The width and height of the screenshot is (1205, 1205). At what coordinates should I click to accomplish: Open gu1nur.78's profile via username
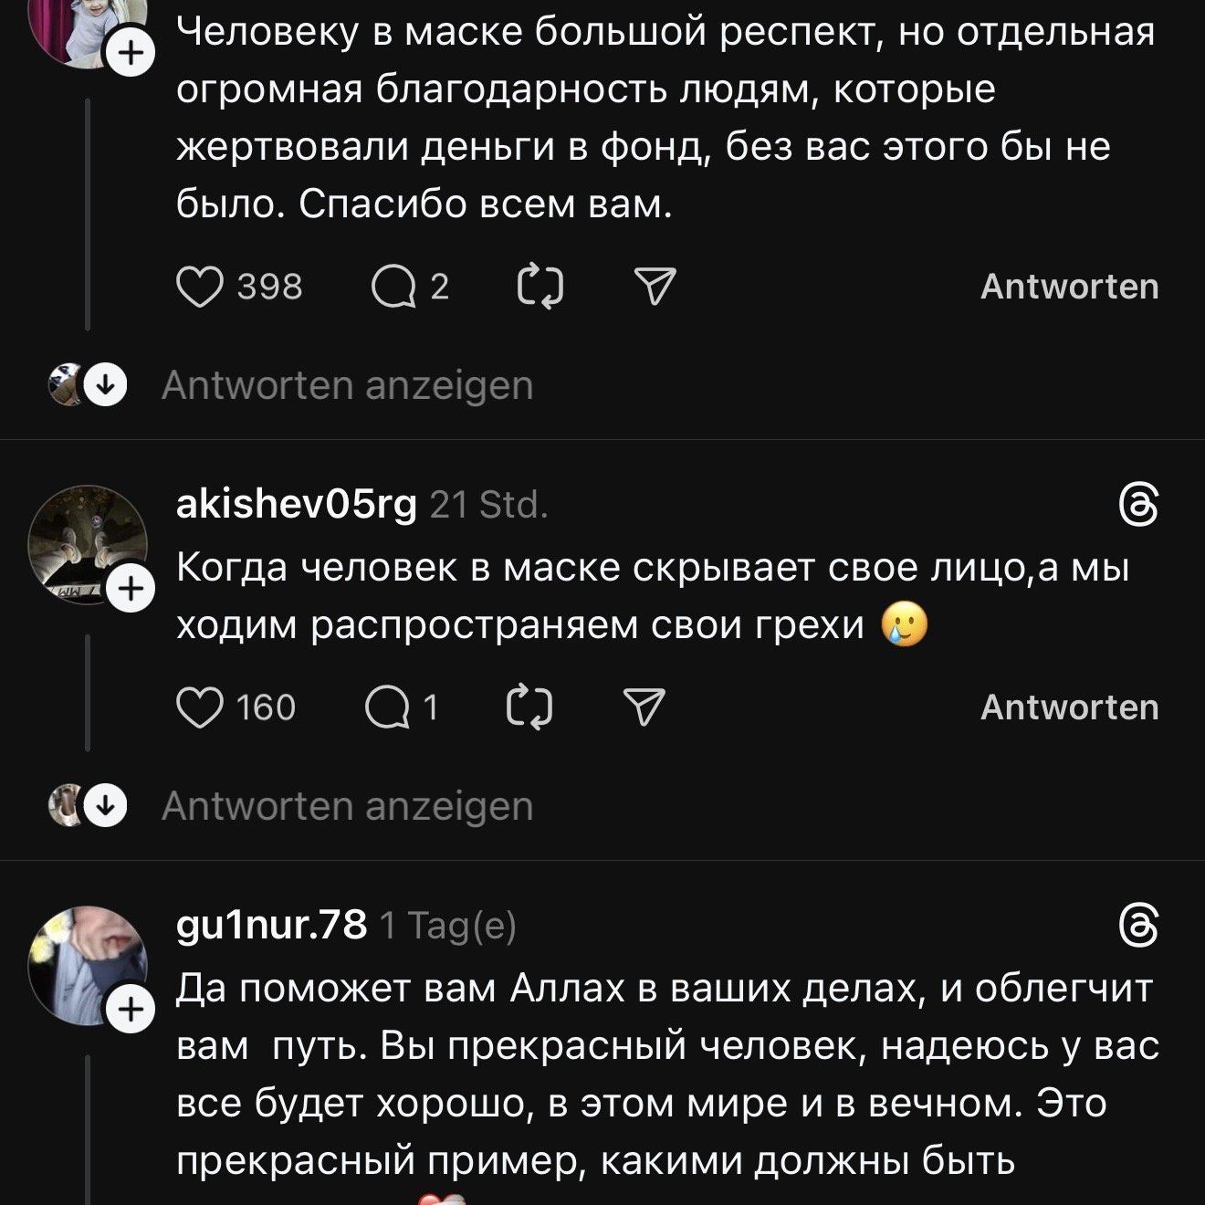(271, 926)
